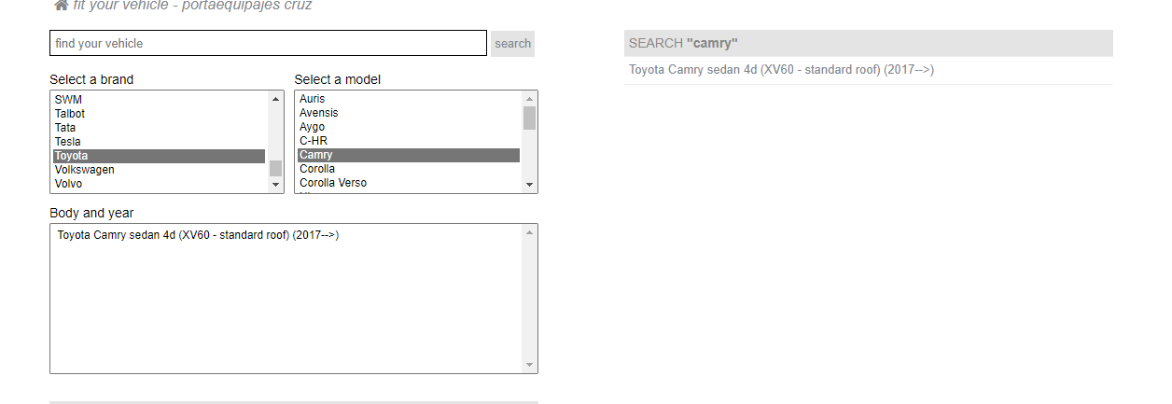Image resolution: width=1172 pixels, height=404 pixels.
Task: Choose Corolla in the model list
Action: tap(409, 169)
